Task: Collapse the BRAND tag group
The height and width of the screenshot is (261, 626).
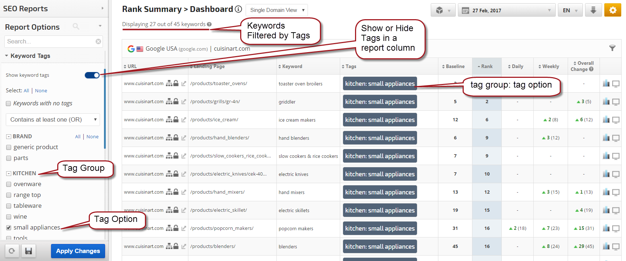Action: [9, 136]
